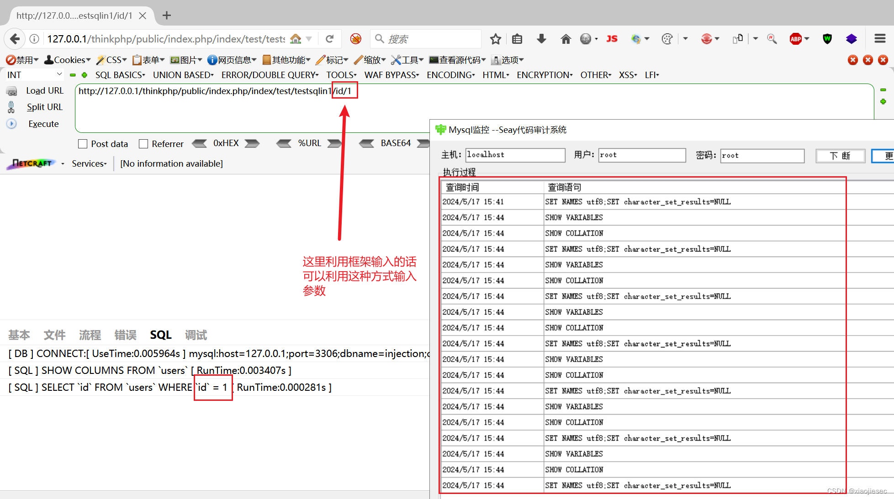Open the ABP adblocker icon
The height and width of the screenshot is (499, 894).
[x=797, y=39]
